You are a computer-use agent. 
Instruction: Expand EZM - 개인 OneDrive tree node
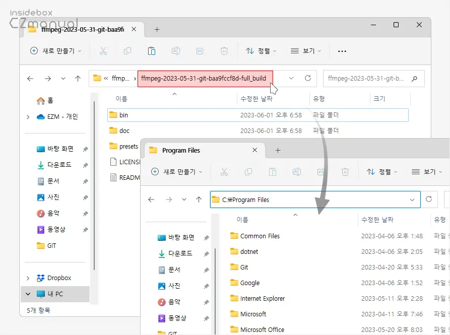tap(28, 117)
